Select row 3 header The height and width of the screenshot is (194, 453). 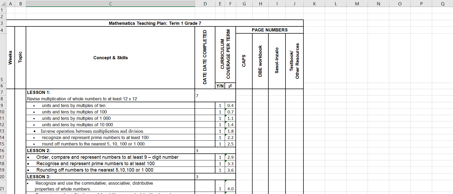pos(3,23)
